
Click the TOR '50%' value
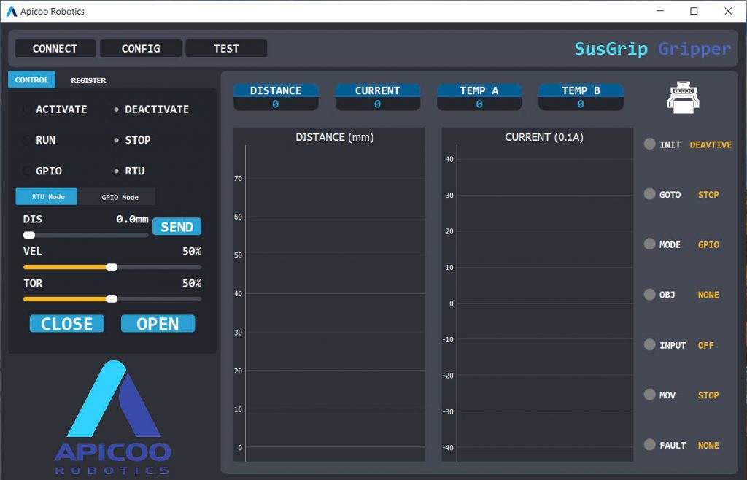192,283
